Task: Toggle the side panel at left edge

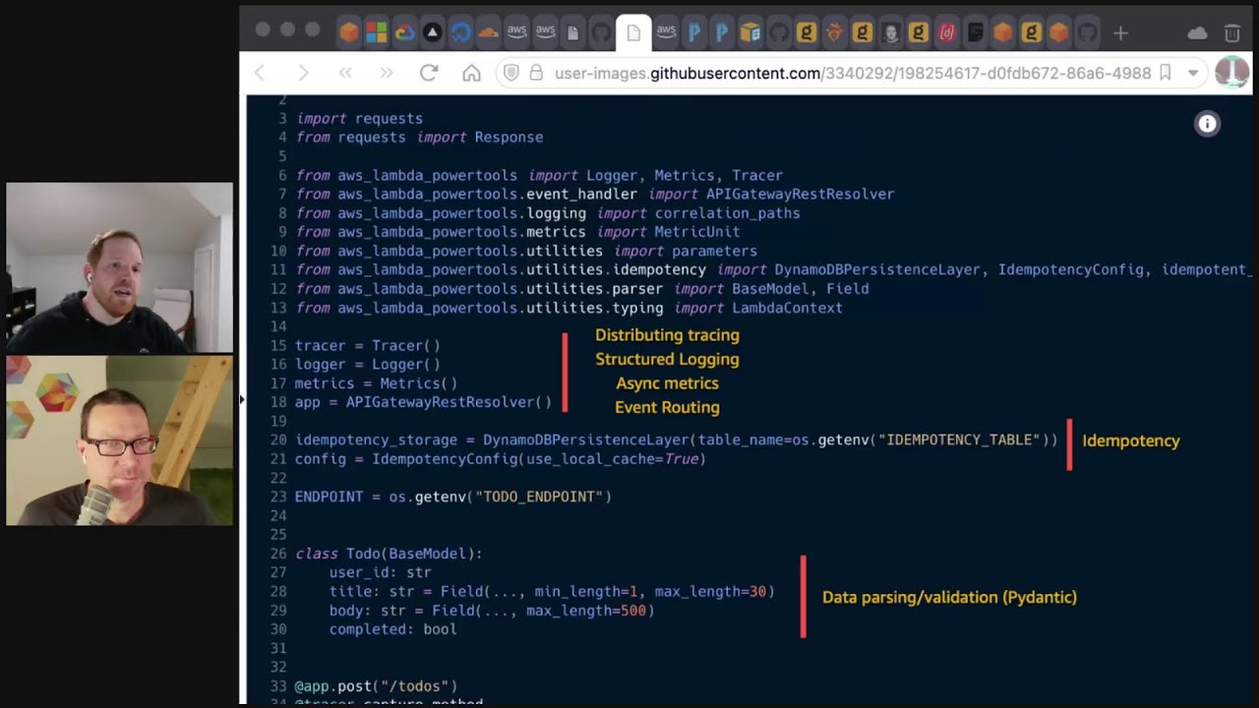Action: 242,399
